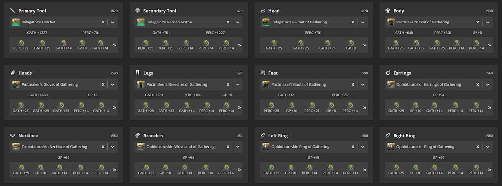Clear the Pactmaker's Breeches of Gathering selection
This screenshot has height=186, width=502.
click(228, 84)
